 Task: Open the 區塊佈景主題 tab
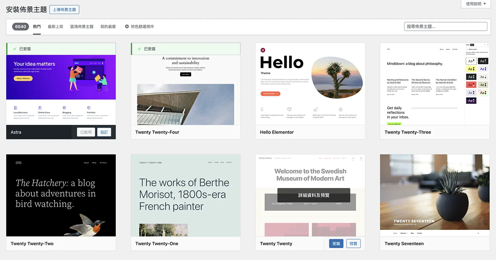point(82,26)
